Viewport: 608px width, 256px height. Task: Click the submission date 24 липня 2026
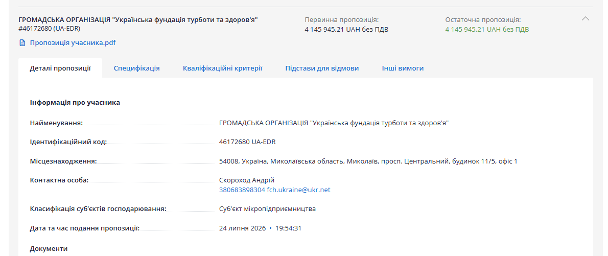tap(242, 228)
